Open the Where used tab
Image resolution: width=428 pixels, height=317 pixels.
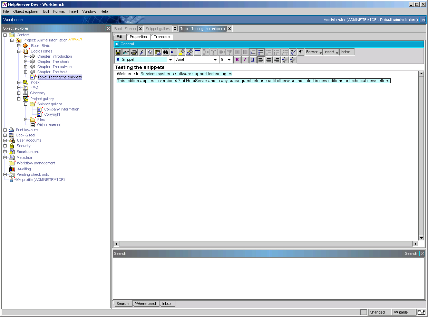(x=146, y=304)
